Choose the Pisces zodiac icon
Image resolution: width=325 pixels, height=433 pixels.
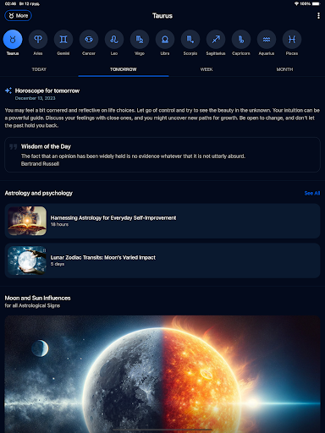coord(292,39)
